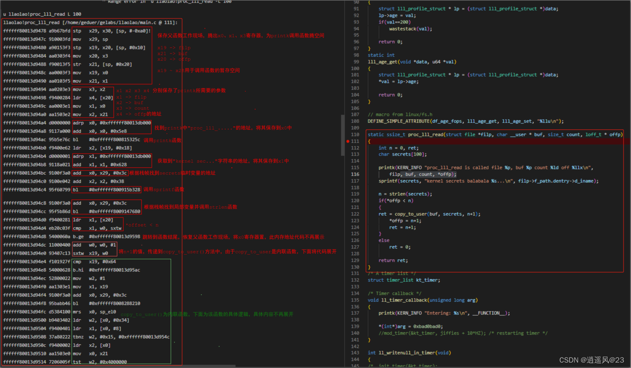Click the 'if(val==200)' code line
631x368 pixels.
pos(394,22)
